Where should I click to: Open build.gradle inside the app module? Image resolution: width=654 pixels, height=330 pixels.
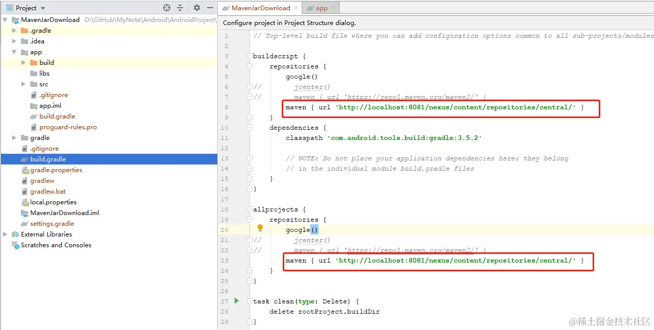57,116
